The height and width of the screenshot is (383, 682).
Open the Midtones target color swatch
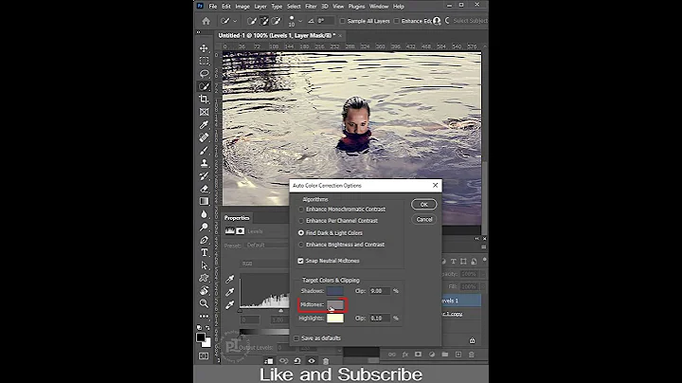coord(335,304)
